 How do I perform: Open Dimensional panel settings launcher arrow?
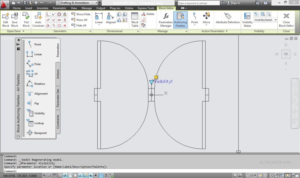pyautogui.click(x=138, y=31)
